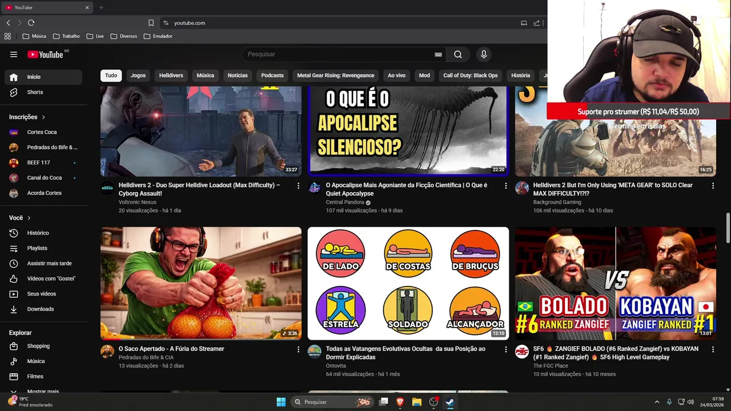Close the YouTube browser tab
731x411 pixels.
87,7
